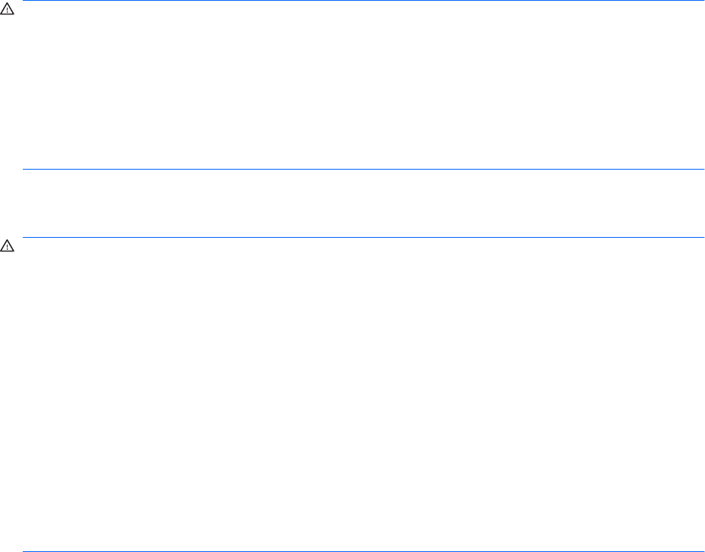Click the blank area inside the second caution block

click(364, 394)
